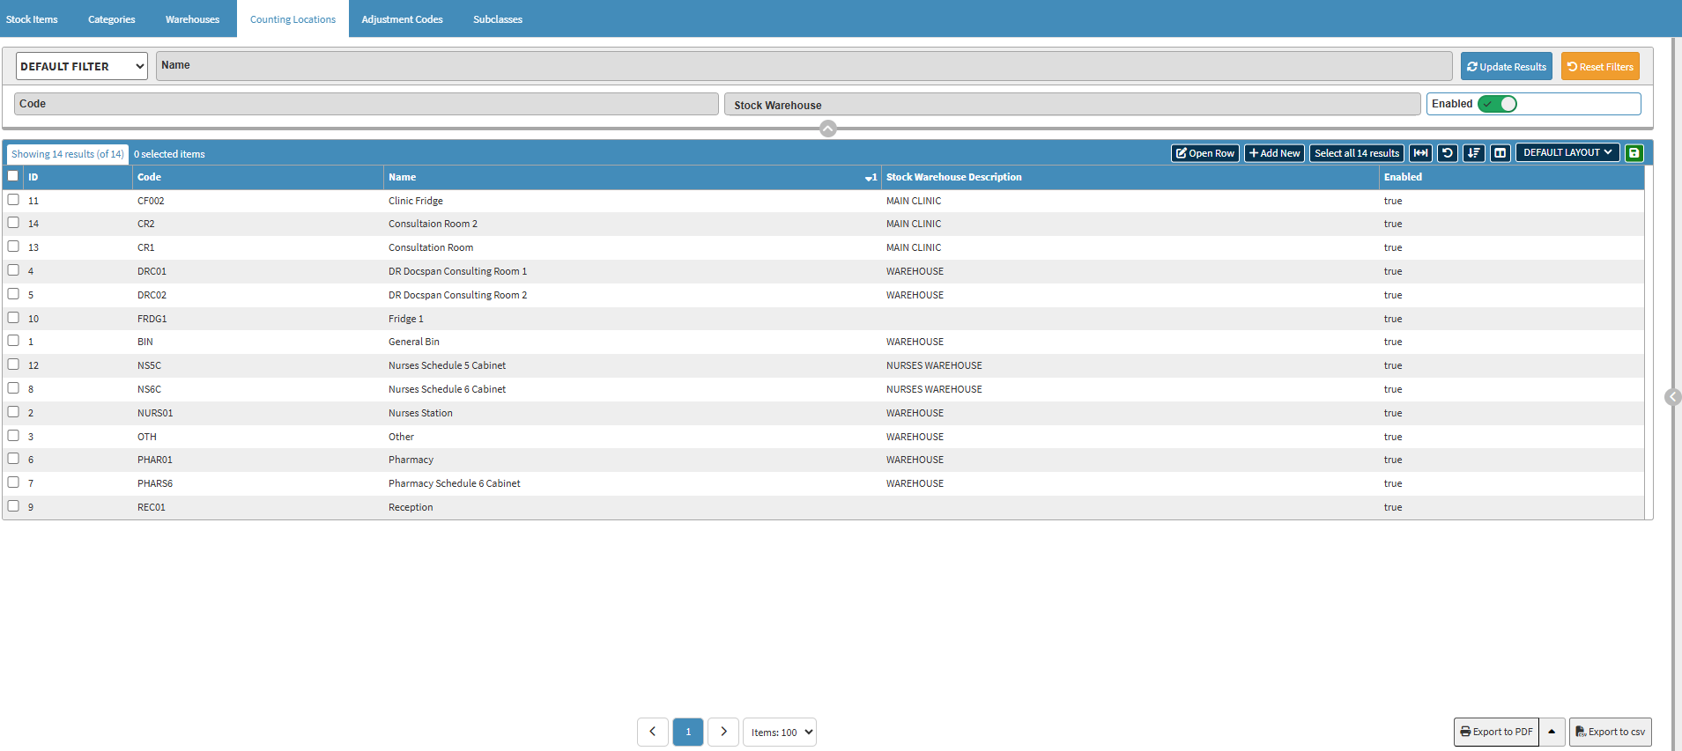Expand Export to PDF options arrow
The height and width of the screenshot is (751, 1682).
1552,732
